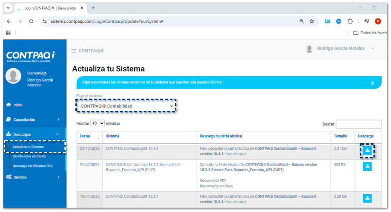Open a new browser tab
This screenshot has height=212, width=391.
click(93, 8)
